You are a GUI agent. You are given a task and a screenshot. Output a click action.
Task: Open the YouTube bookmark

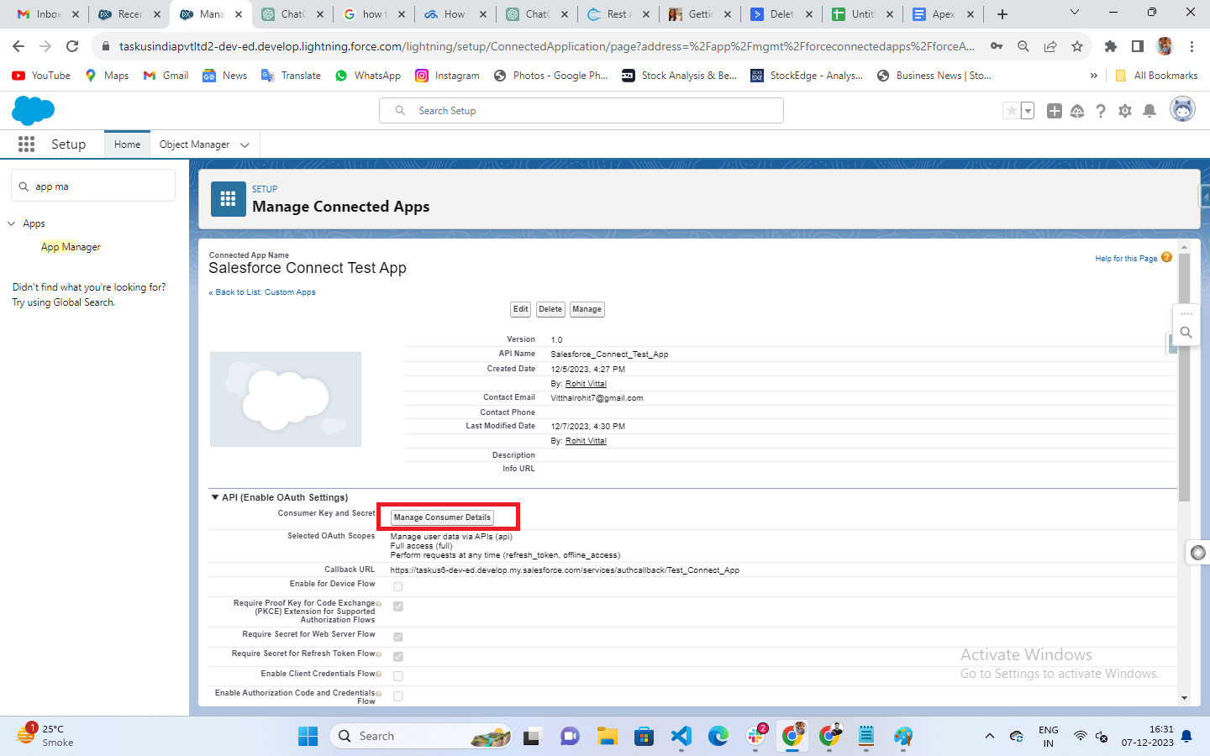[41, 76]
